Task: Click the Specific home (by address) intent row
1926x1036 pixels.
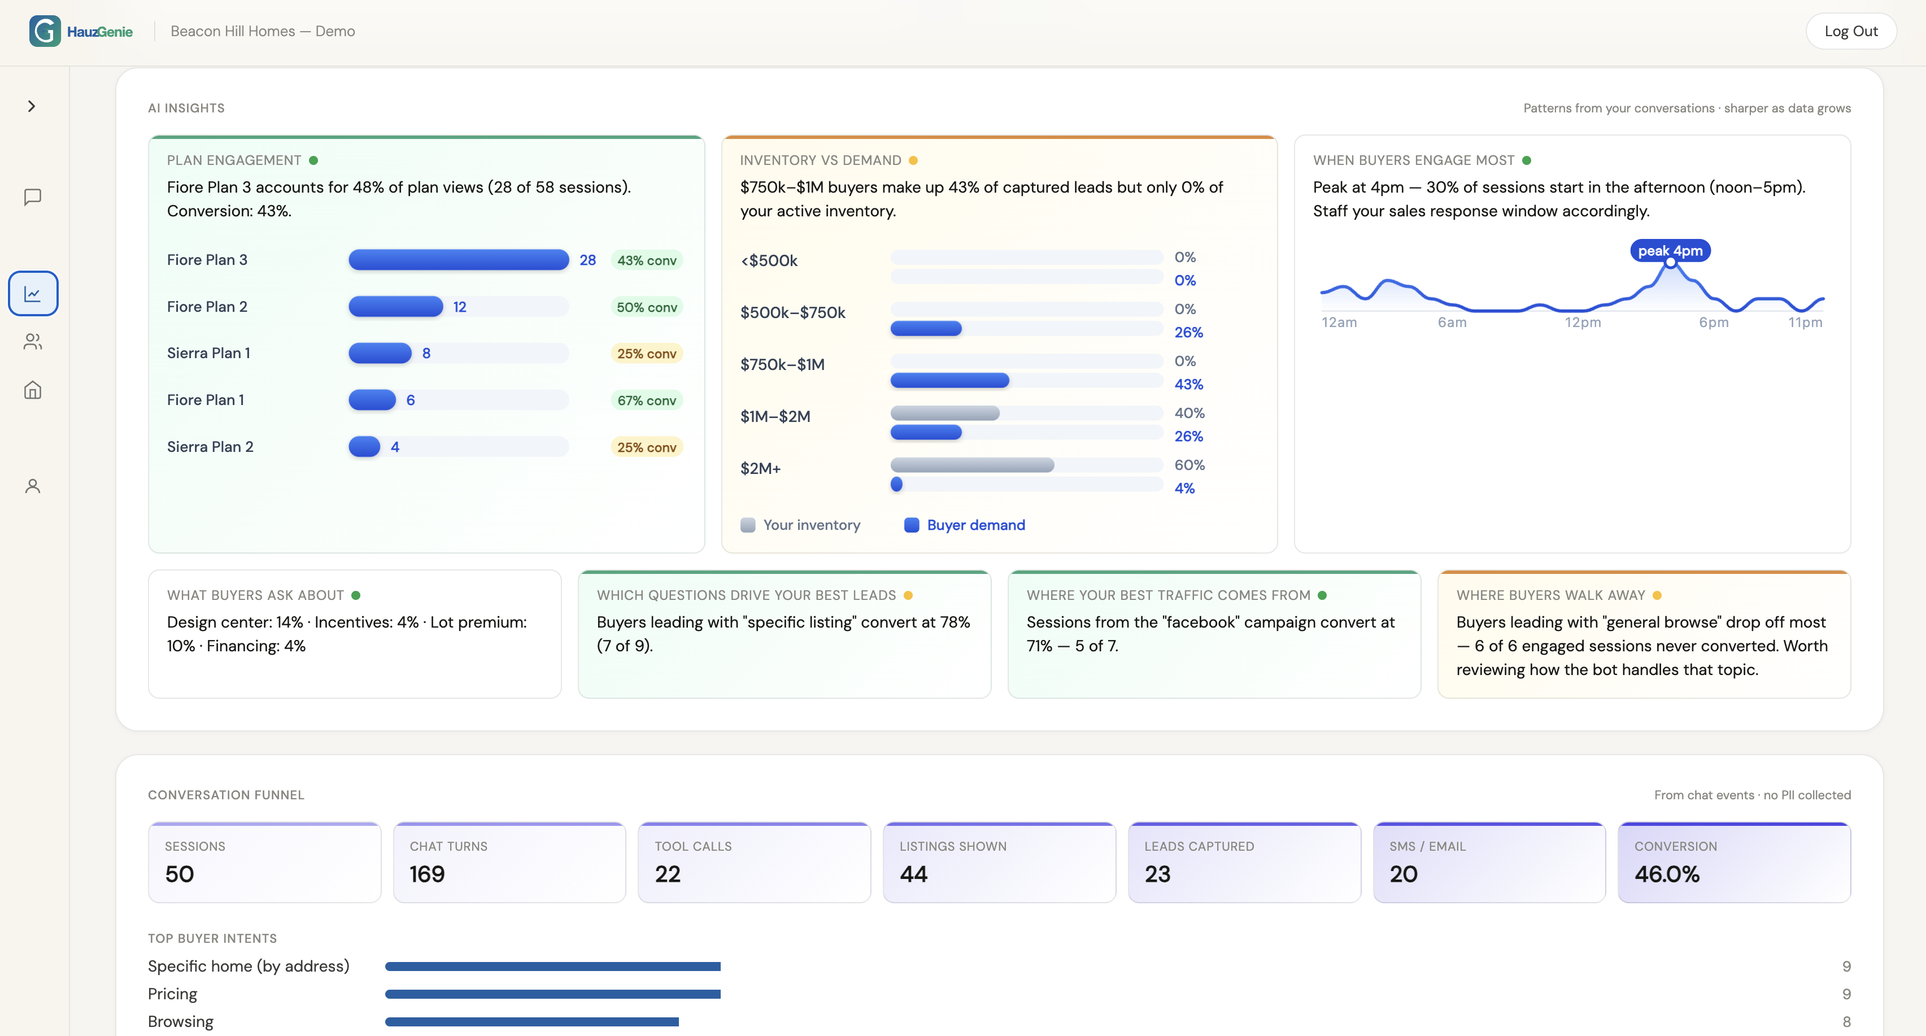Action: [1000, 967]
